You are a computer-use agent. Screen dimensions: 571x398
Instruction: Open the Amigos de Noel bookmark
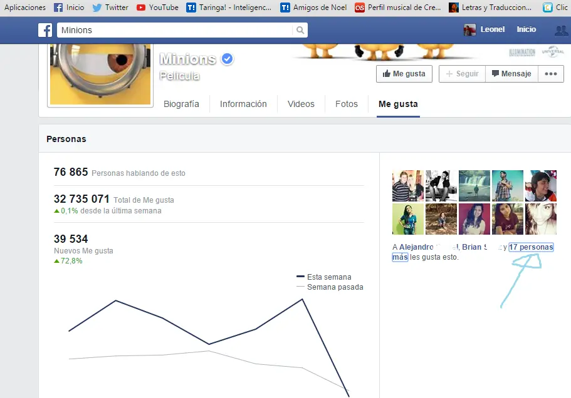[x=313, y=8]
